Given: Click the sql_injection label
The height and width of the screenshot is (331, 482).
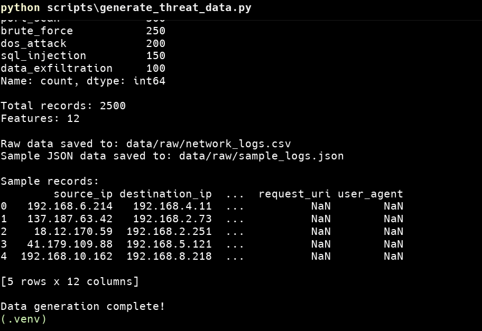Looking at the screenshot, I should pyautogui.click(x=43, y=56).
